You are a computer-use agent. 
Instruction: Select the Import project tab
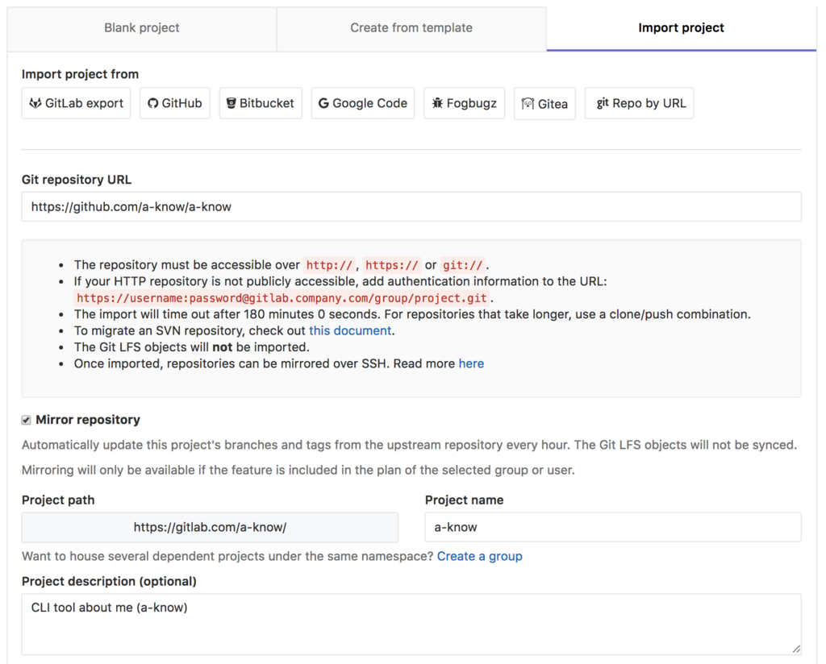[681, 27]
